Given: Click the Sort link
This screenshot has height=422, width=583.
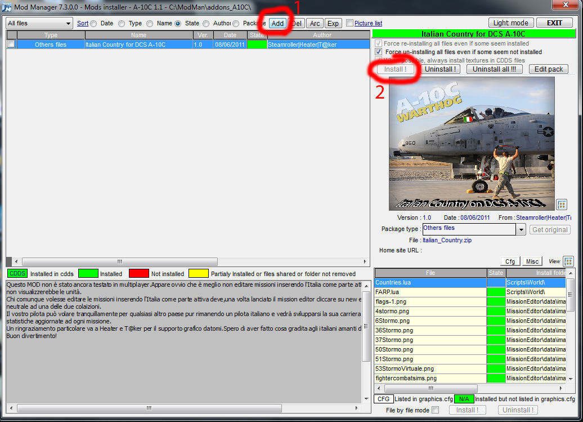Looking at the screenshot, I should coord(83,23).
